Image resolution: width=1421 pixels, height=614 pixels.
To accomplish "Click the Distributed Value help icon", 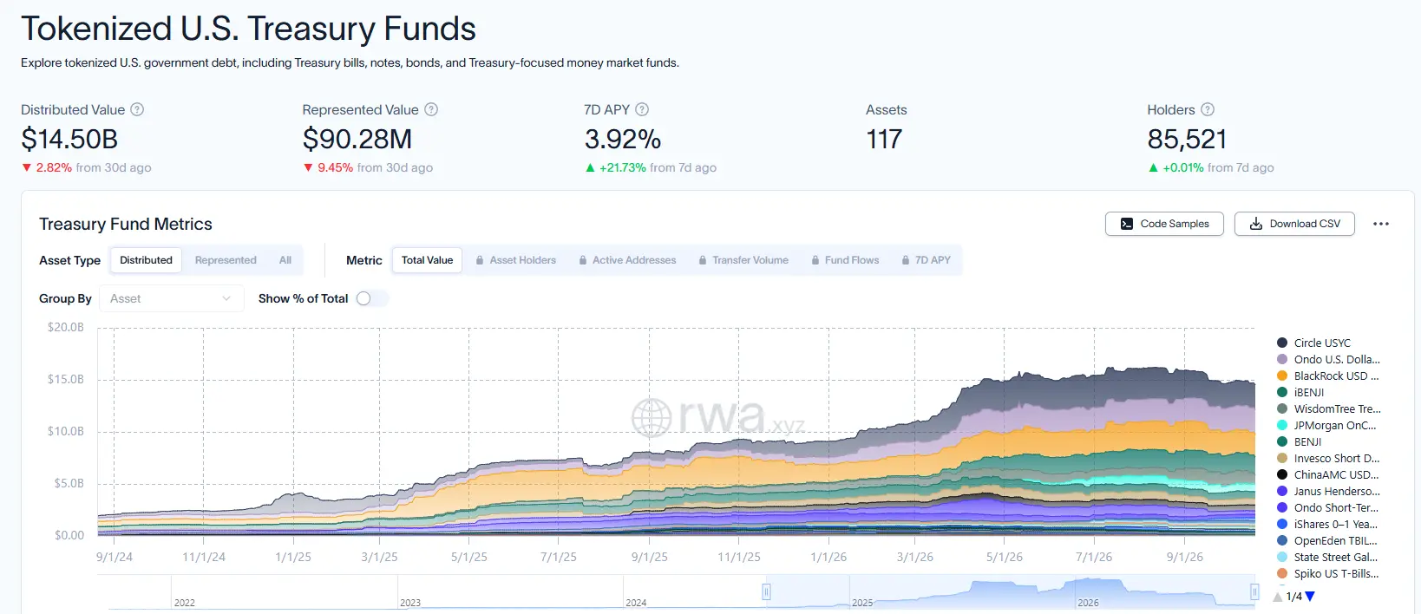I will tap(137, 109).
